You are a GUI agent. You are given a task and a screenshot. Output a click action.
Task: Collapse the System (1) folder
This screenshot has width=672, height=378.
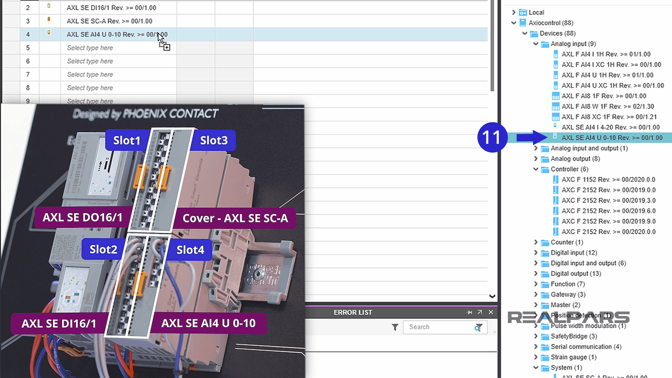coord(535,367)
